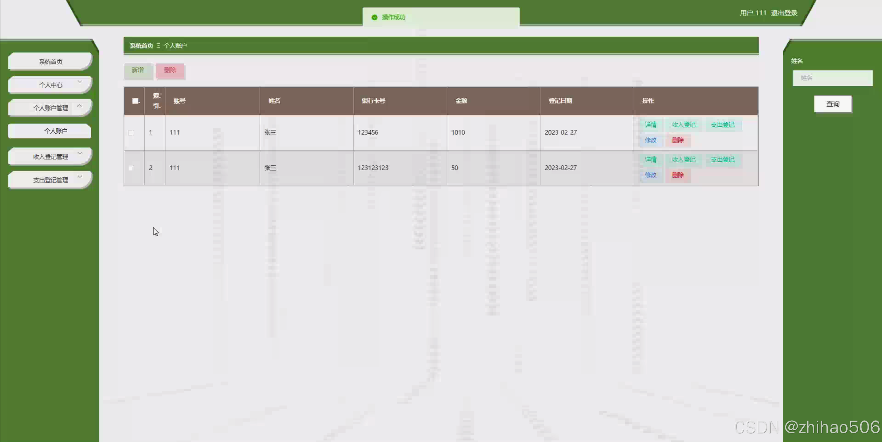Toggle the select-all checkbox in table header
This screenshot has height=442, width=882.
tap(135, 101)
